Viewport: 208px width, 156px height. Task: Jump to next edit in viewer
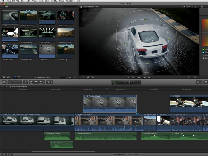coord(149,77)
